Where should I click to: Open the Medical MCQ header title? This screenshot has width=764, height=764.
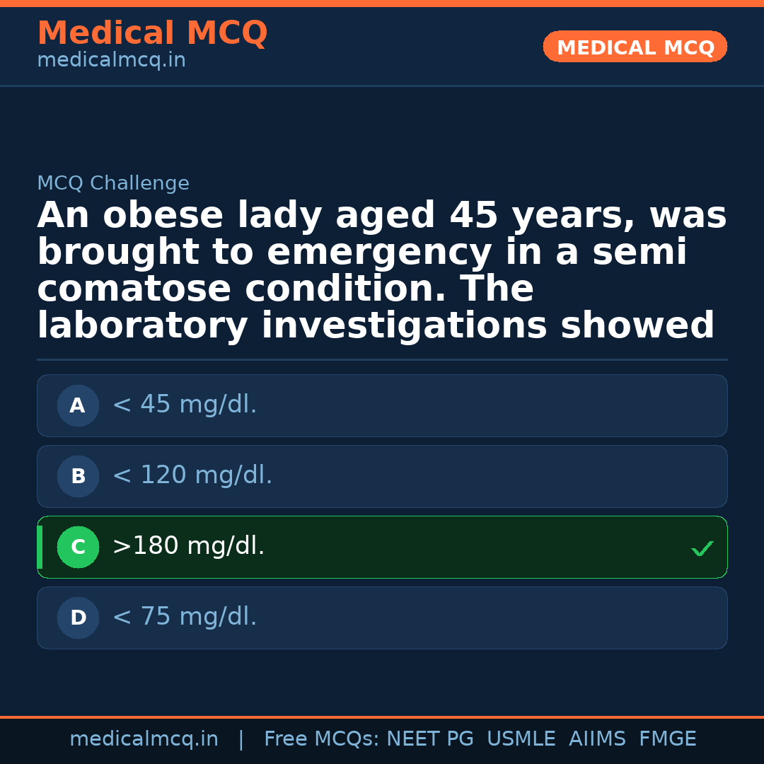point(152,33)
